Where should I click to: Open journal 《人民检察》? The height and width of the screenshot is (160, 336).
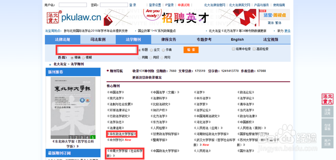click(159, 128)
